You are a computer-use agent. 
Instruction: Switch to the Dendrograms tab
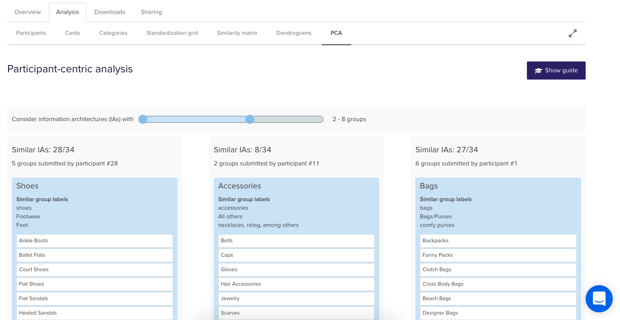tap(294, 33)
